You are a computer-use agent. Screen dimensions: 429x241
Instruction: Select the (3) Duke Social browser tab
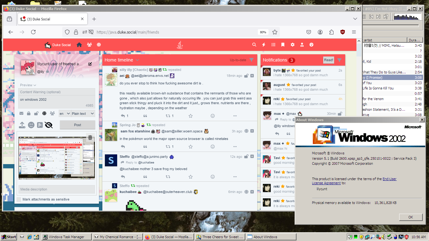coord(52,19)
